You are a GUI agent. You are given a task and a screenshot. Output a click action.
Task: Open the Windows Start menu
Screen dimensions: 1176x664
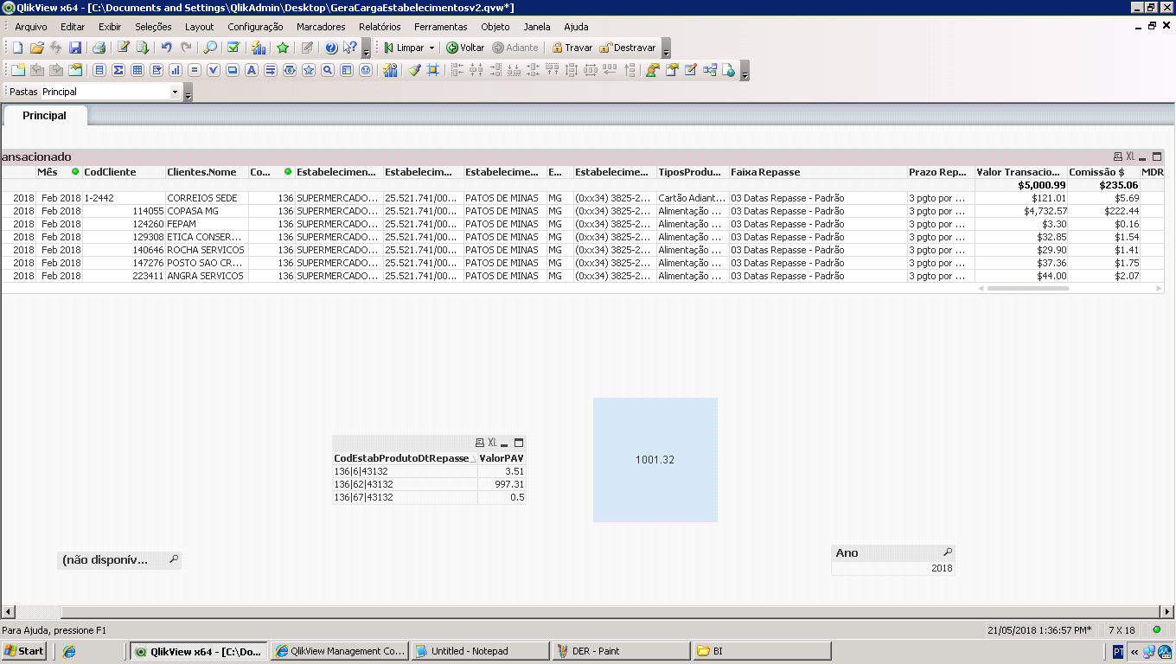(x=24, y=651)
